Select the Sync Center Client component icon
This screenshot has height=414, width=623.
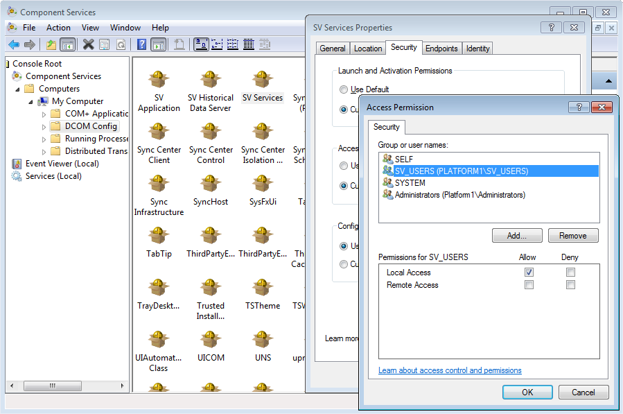point(159,131)
